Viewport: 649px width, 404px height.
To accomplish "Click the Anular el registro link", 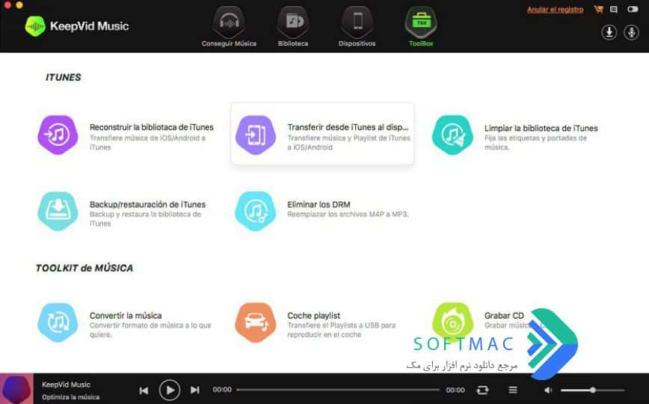I will pos(555,10).
